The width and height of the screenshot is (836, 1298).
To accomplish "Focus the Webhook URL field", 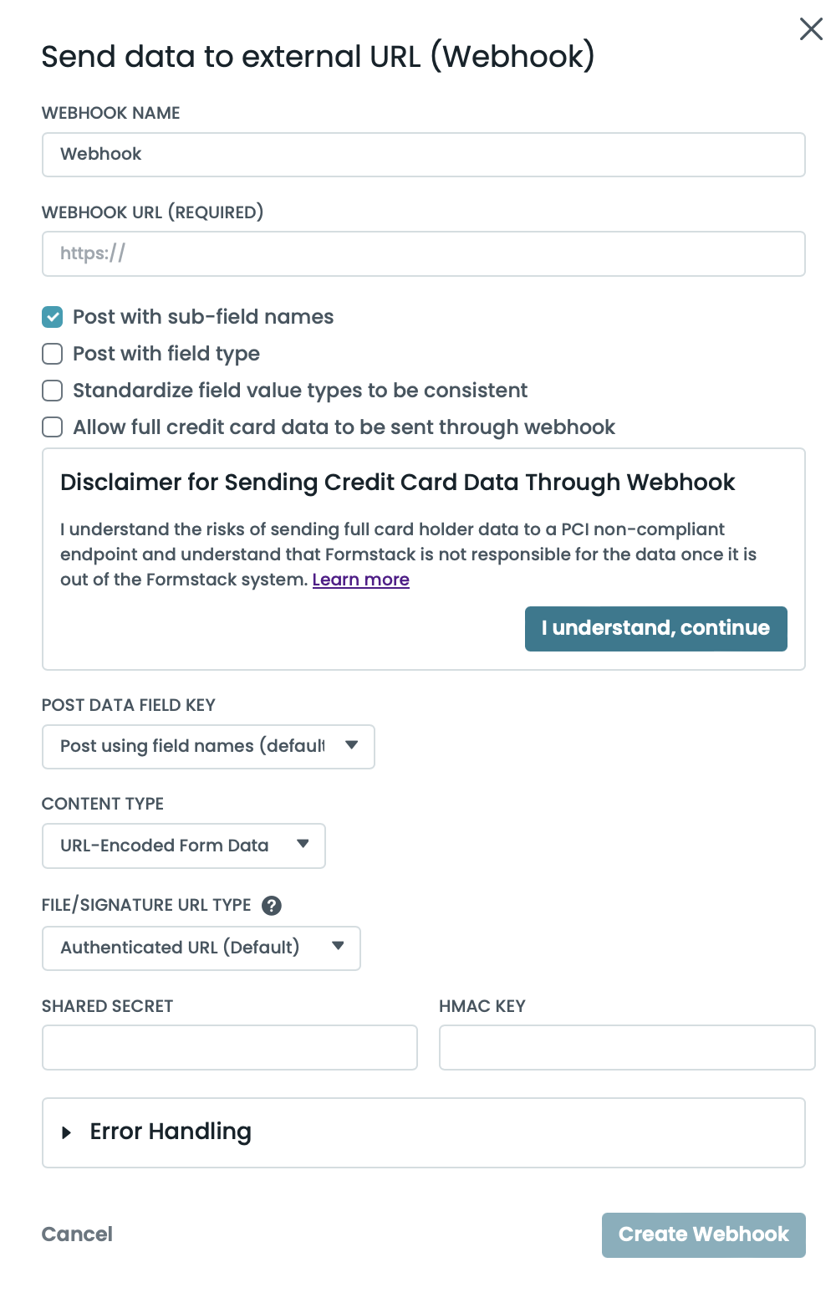I will (423, 254).
